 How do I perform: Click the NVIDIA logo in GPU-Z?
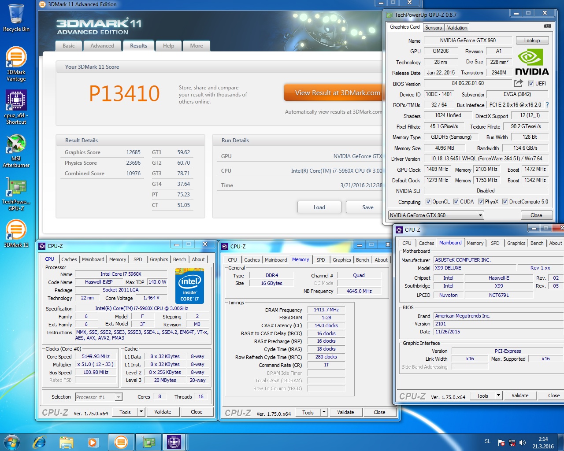pyautogui.click(x=532, y=63)
